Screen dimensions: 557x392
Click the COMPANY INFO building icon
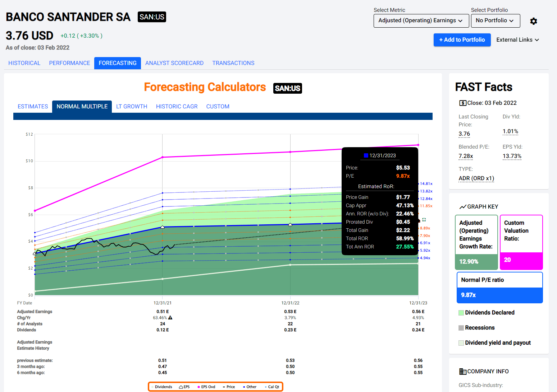pyautogui.click(x=463, y=372)
